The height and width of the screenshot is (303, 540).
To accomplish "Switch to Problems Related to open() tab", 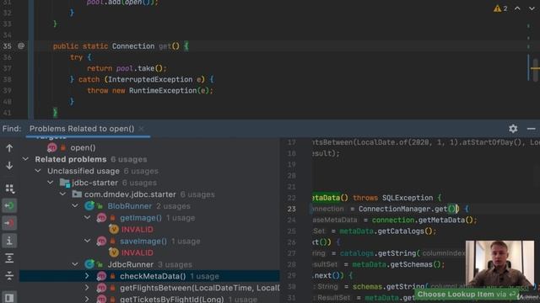I will (x=82, y=129).
